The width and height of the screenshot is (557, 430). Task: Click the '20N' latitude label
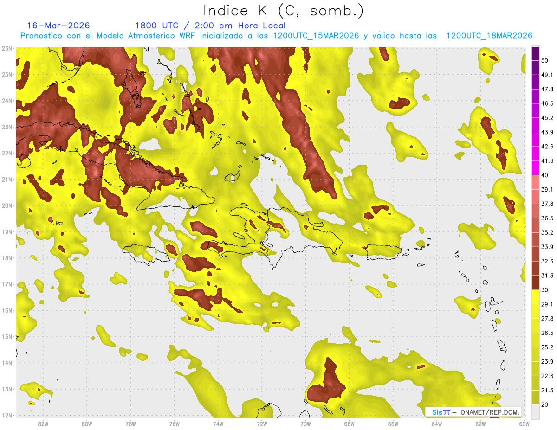tap(7, 205)
